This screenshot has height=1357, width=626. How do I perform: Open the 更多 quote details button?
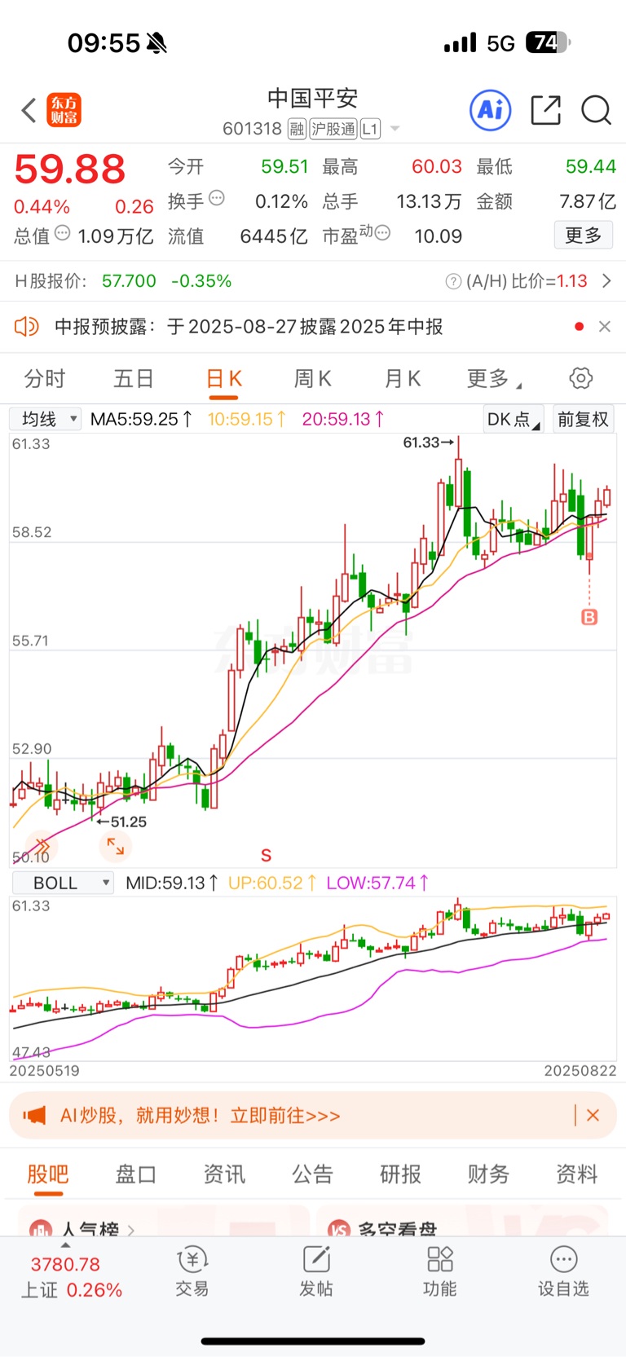[584, 236]
